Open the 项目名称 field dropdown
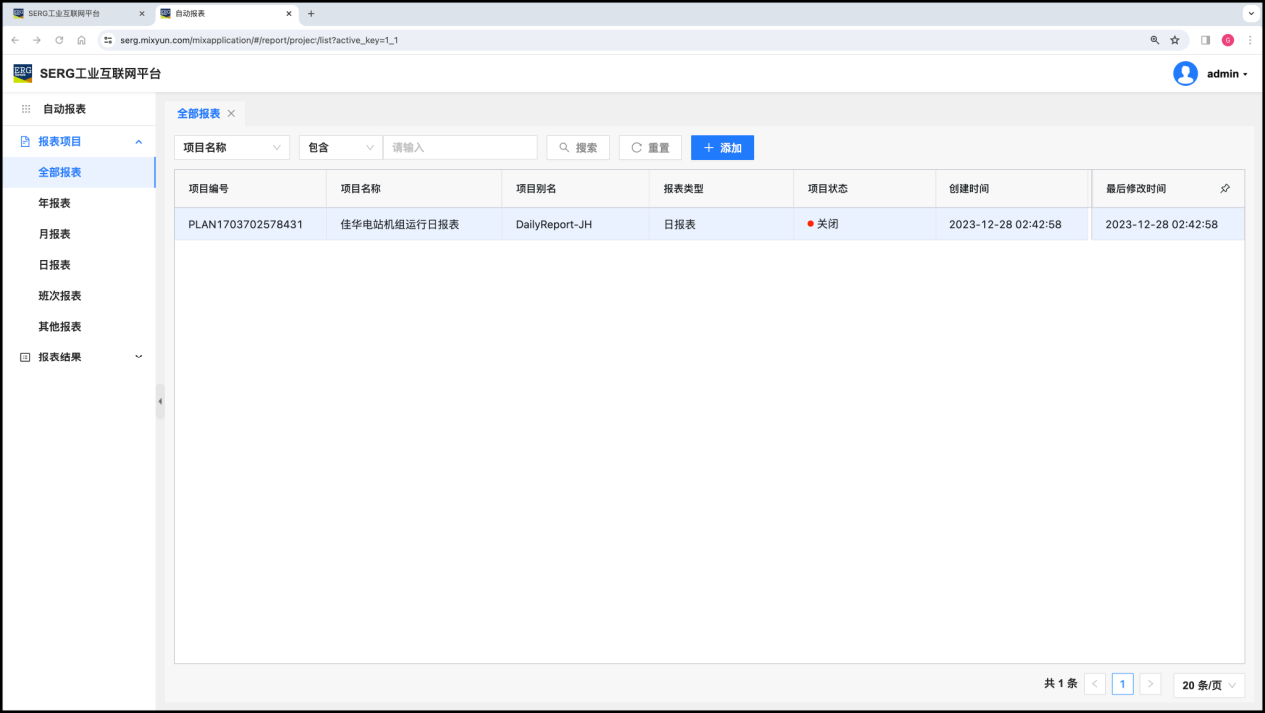This screenshot has height=713, width=1265. pos(232,148)
